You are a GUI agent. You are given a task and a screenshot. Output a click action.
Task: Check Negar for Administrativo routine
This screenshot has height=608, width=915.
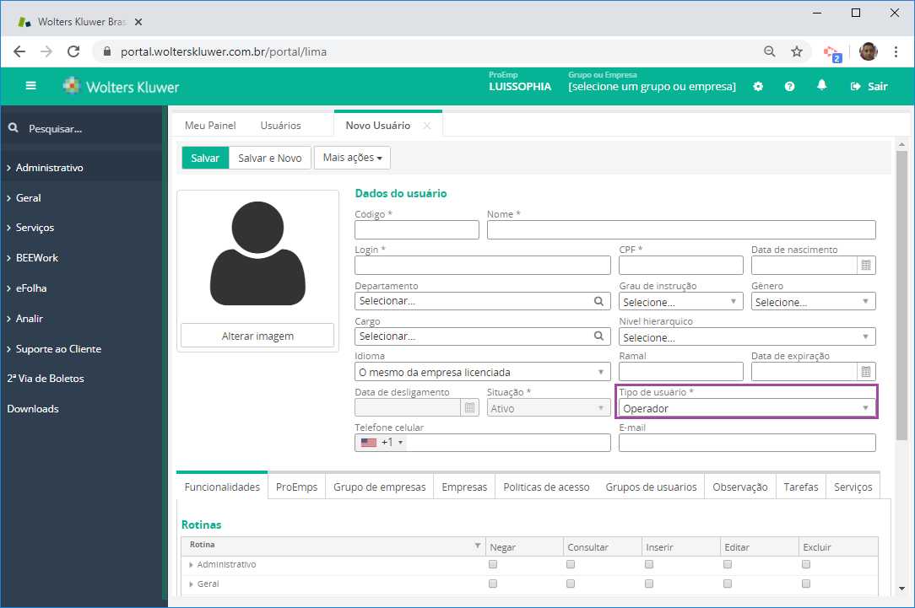493,564
